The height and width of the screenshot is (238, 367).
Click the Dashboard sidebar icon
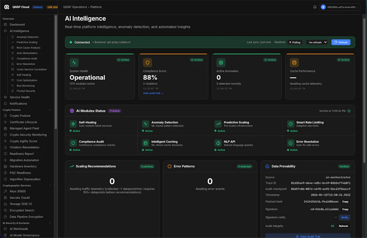6,25
